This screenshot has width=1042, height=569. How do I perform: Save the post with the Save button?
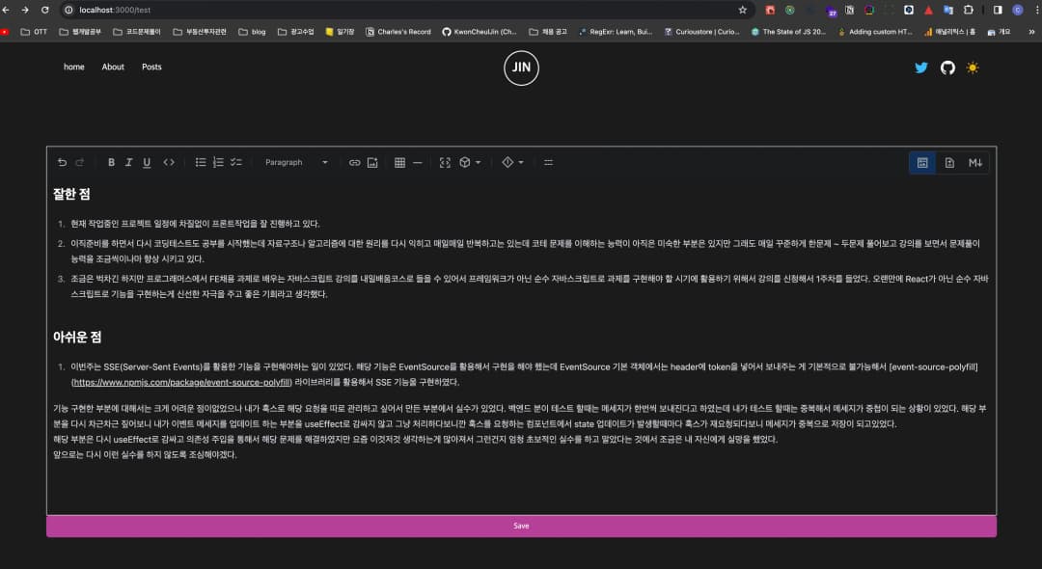[521, 526]
